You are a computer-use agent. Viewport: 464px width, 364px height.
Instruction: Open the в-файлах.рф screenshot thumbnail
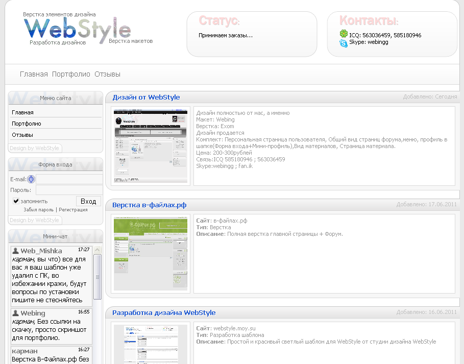pyautogui.click(x=151, y=253)
